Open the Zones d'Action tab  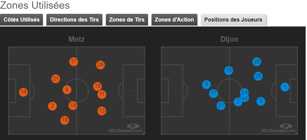[174, 20]
